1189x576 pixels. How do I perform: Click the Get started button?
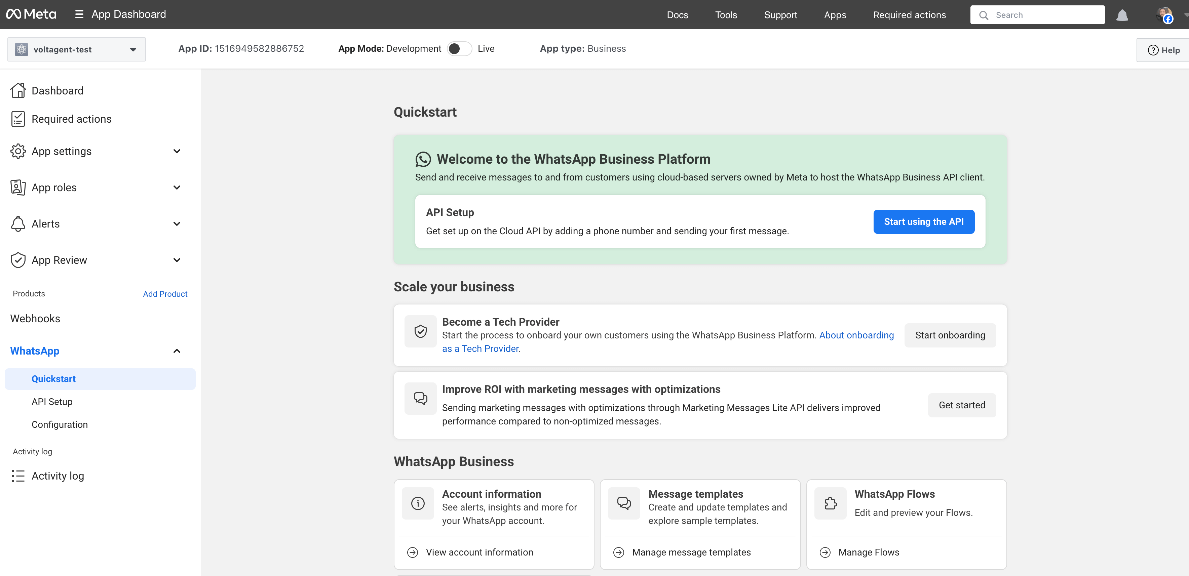click(962, 405)
